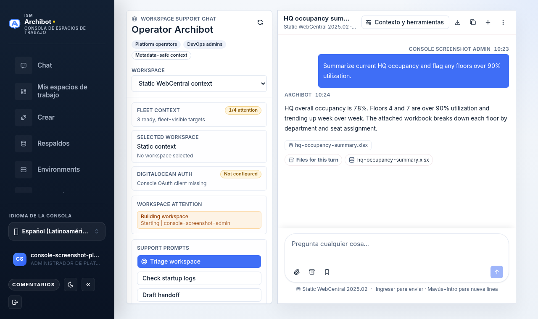Open the console language dropdown

click(x=57, y=231)
